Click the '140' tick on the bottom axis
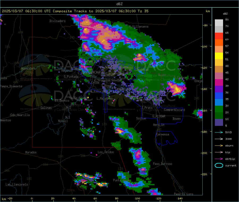This screenshot has height=202, width=239. click(x=180, y=198)
